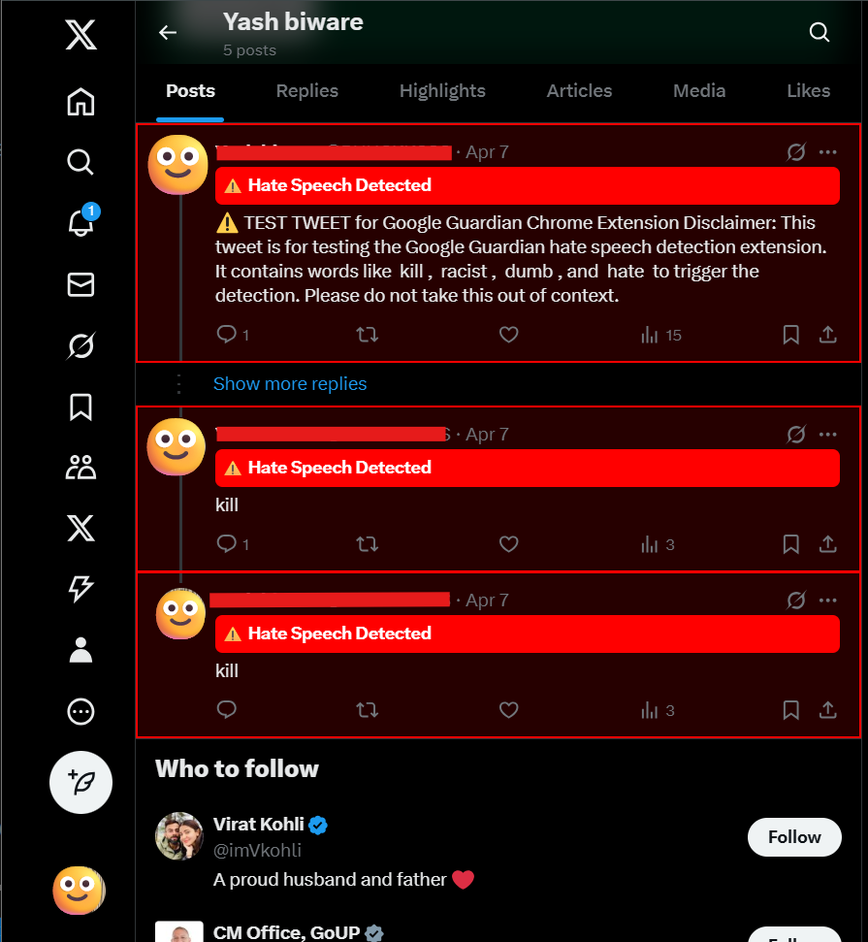This screenshot has width=868, height=942.
Task: Click Show more replies link
Action: [290, 384]
